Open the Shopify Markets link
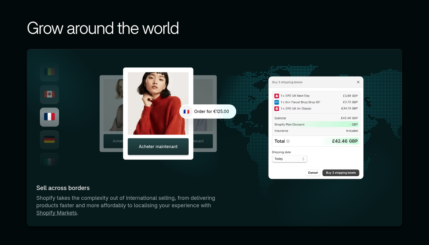 pyautogui.click(x=57, y=213)
